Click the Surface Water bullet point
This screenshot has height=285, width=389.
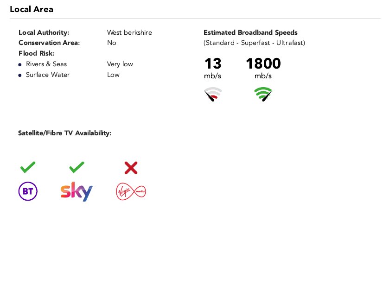click(20, 76)
